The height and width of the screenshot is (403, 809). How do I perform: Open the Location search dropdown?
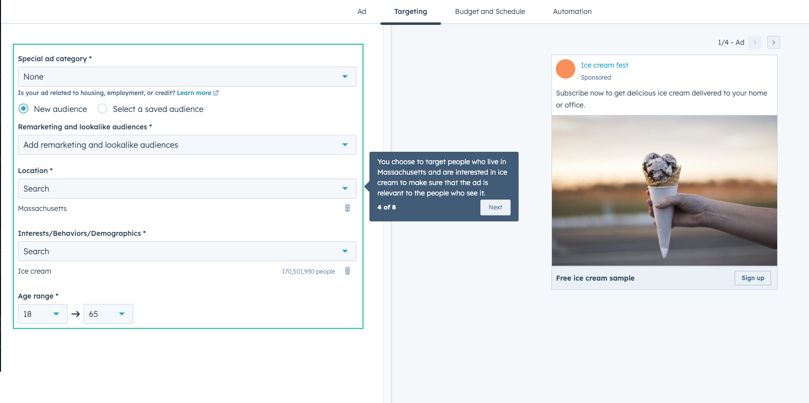[x=187, y=189]
